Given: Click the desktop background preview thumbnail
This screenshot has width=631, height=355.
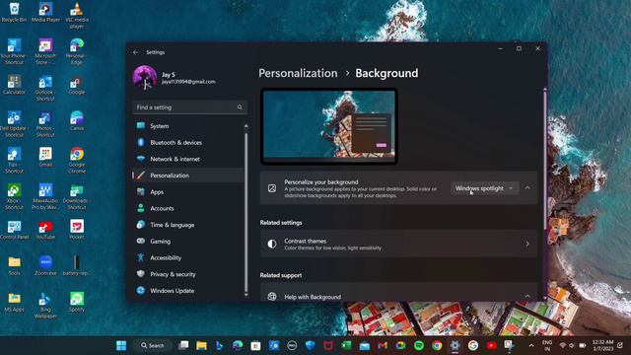Looking at the screenshot, I should pyautogui.click(x=329, y=125).
